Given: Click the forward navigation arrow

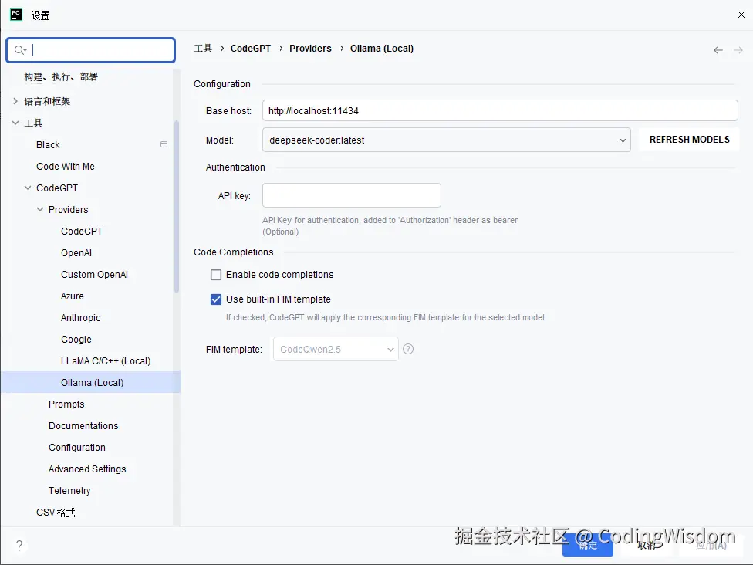Looking at the screenshot, I should [x=738, y=50].
